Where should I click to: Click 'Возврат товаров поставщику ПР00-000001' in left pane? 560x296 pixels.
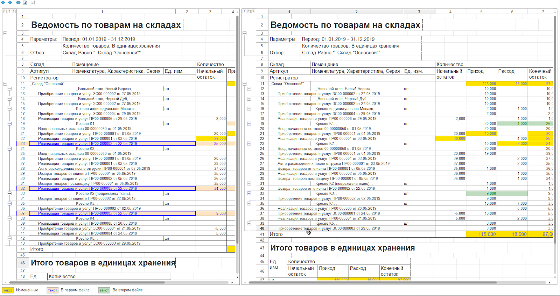88,183
